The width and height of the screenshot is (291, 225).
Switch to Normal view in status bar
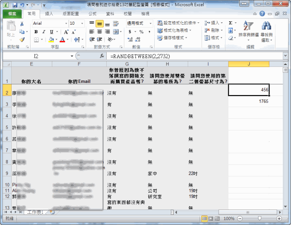click(x=204, y=219)
